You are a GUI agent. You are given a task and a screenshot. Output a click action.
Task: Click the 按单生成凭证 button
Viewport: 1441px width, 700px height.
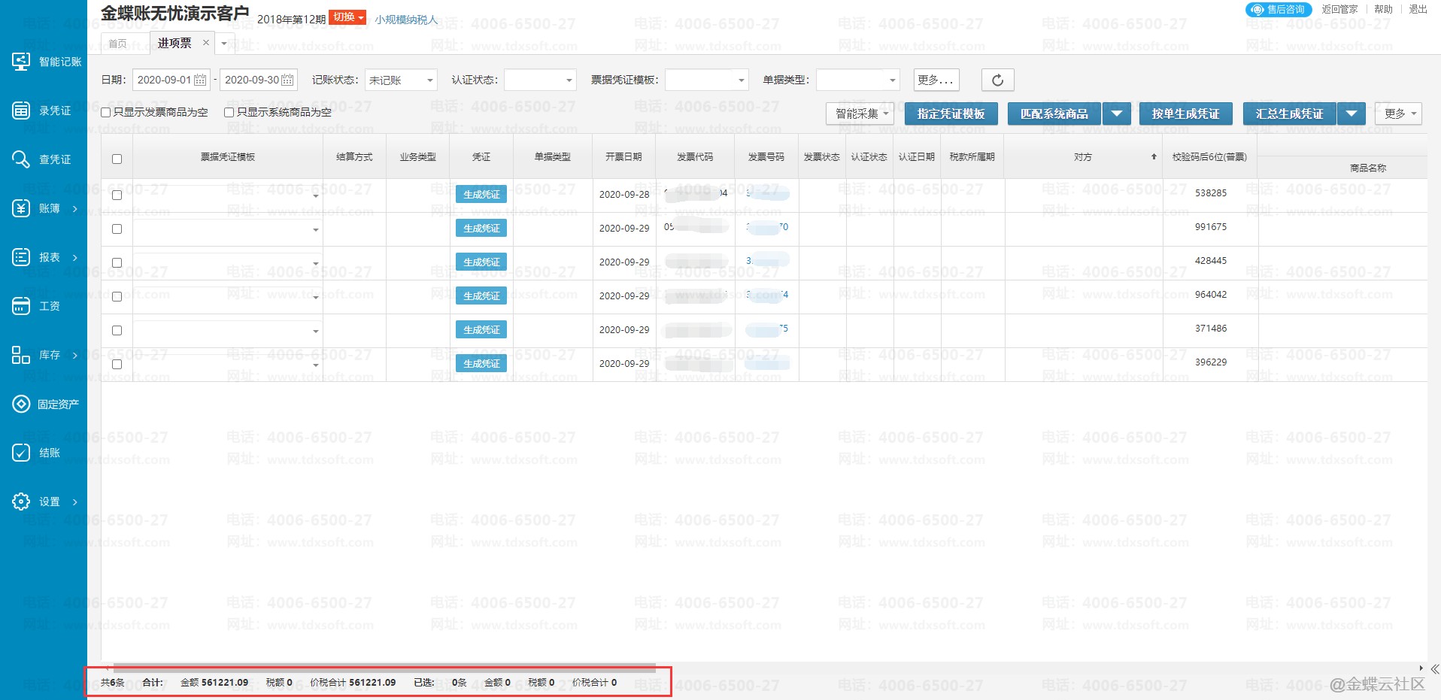1185,114
